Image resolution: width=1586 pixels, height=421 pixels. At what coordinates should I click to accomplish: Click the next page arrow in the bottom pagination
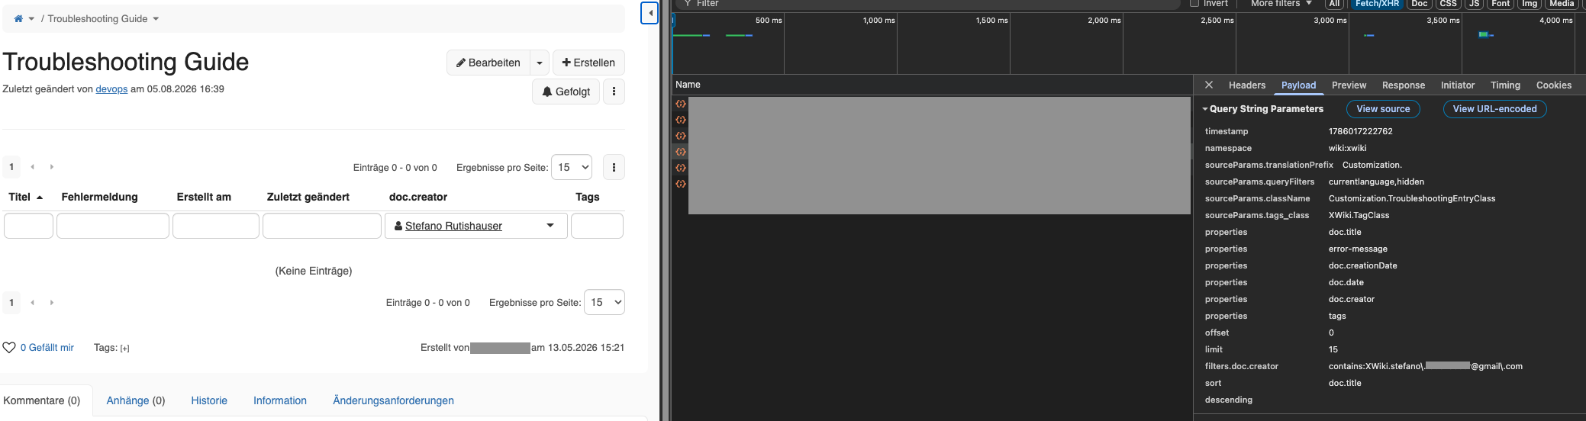click(x=51, y=303)
